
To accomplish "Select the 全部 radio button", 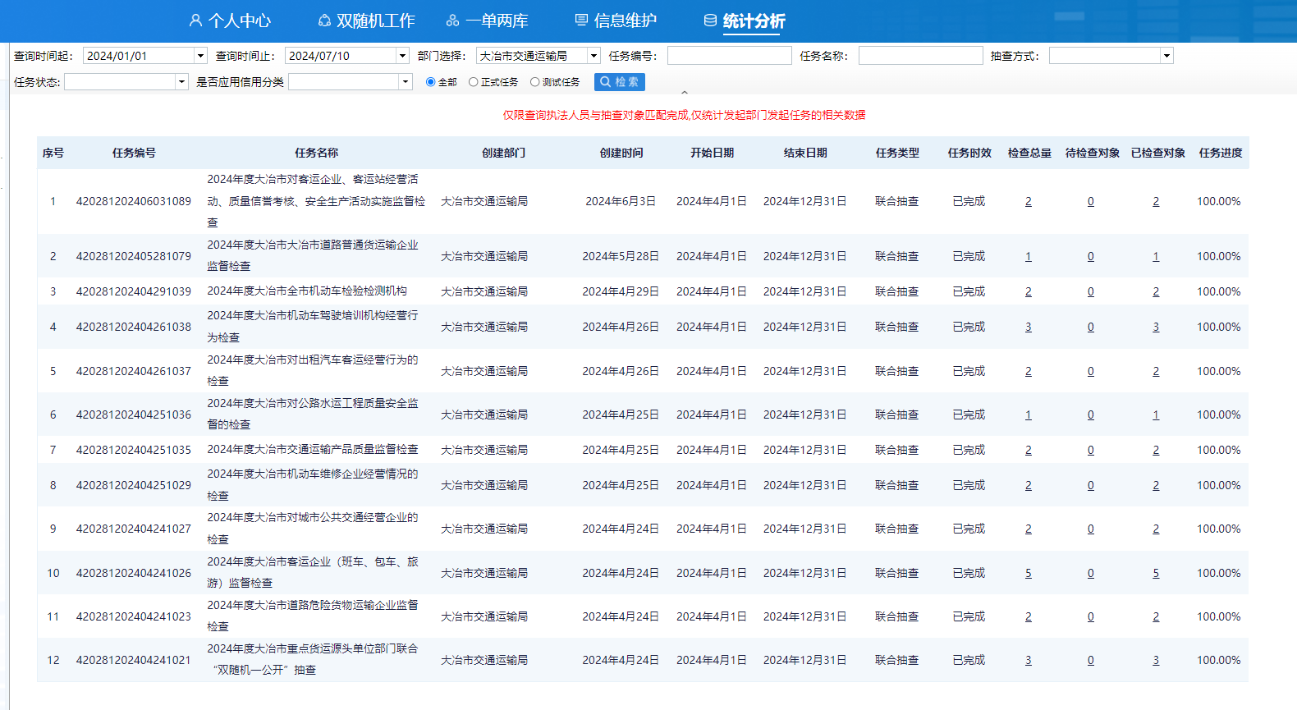I will point(430,82).
